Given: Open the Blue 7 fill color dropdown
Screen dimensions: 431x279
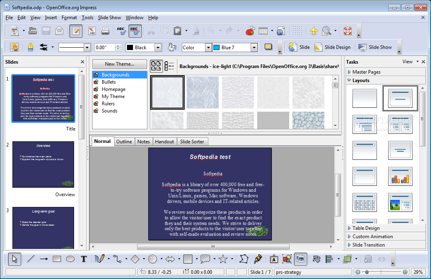Looking at the screenshot, I should tap(254, 48).
